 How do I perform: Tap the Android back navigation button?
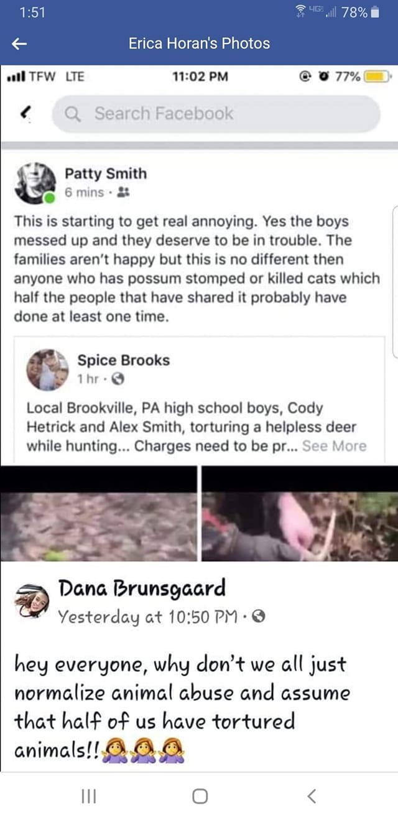coord(312,796)
